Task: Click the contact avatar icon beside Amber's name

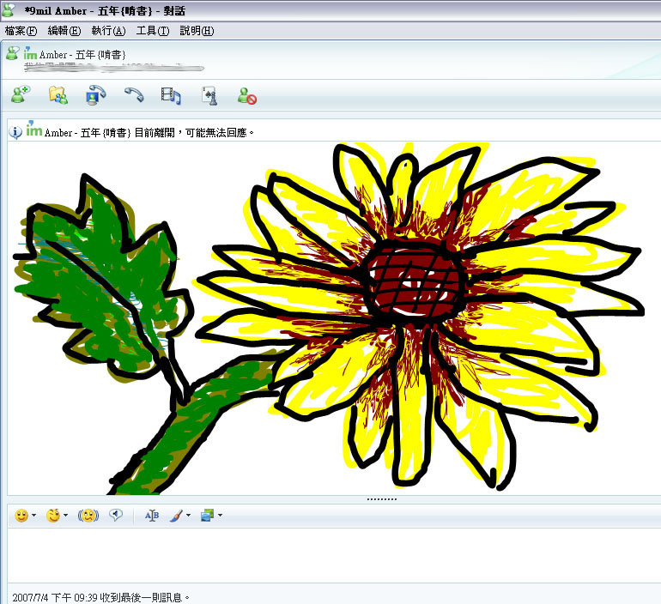Action: point(13,53)
